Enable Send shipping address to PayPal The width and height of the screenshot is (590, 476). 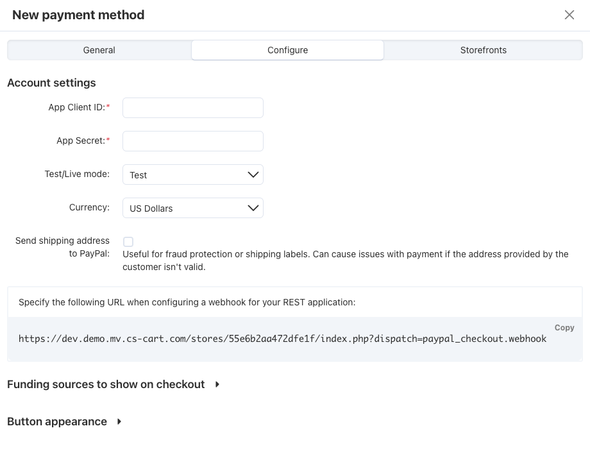tap(128, 242)
